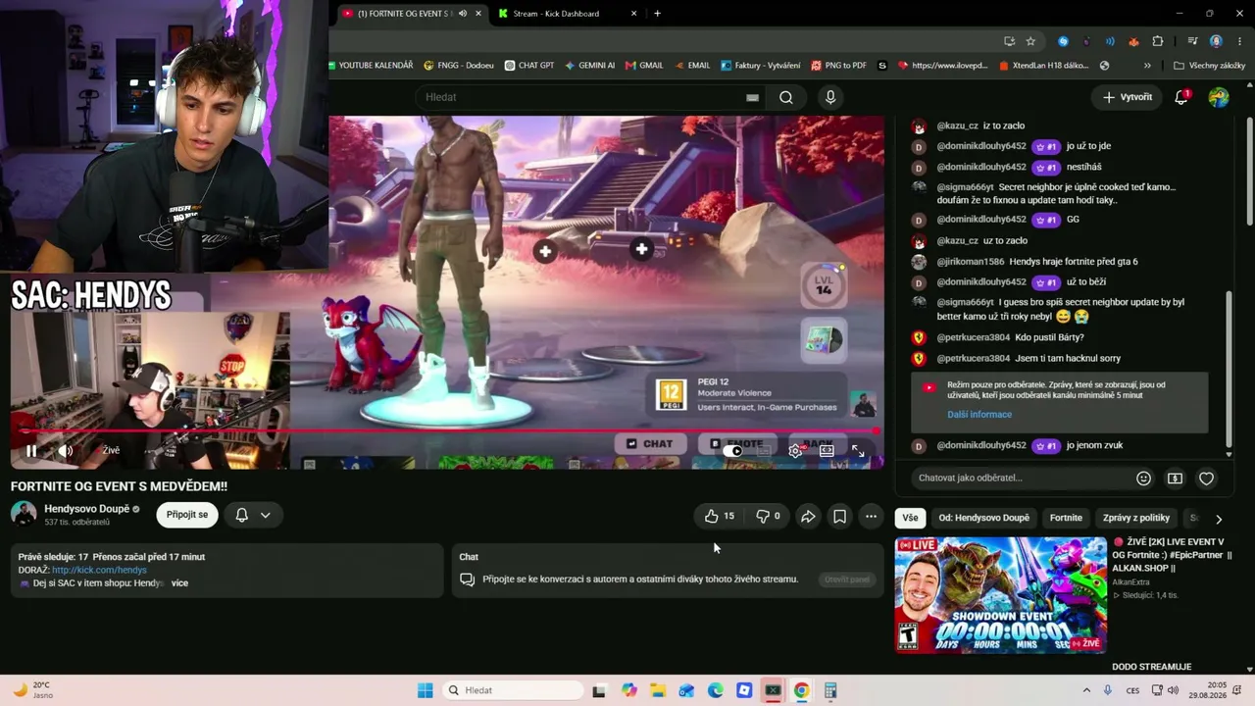
Task: Click the install app icon in the address bar
Action: click(x=1009, y=41)
